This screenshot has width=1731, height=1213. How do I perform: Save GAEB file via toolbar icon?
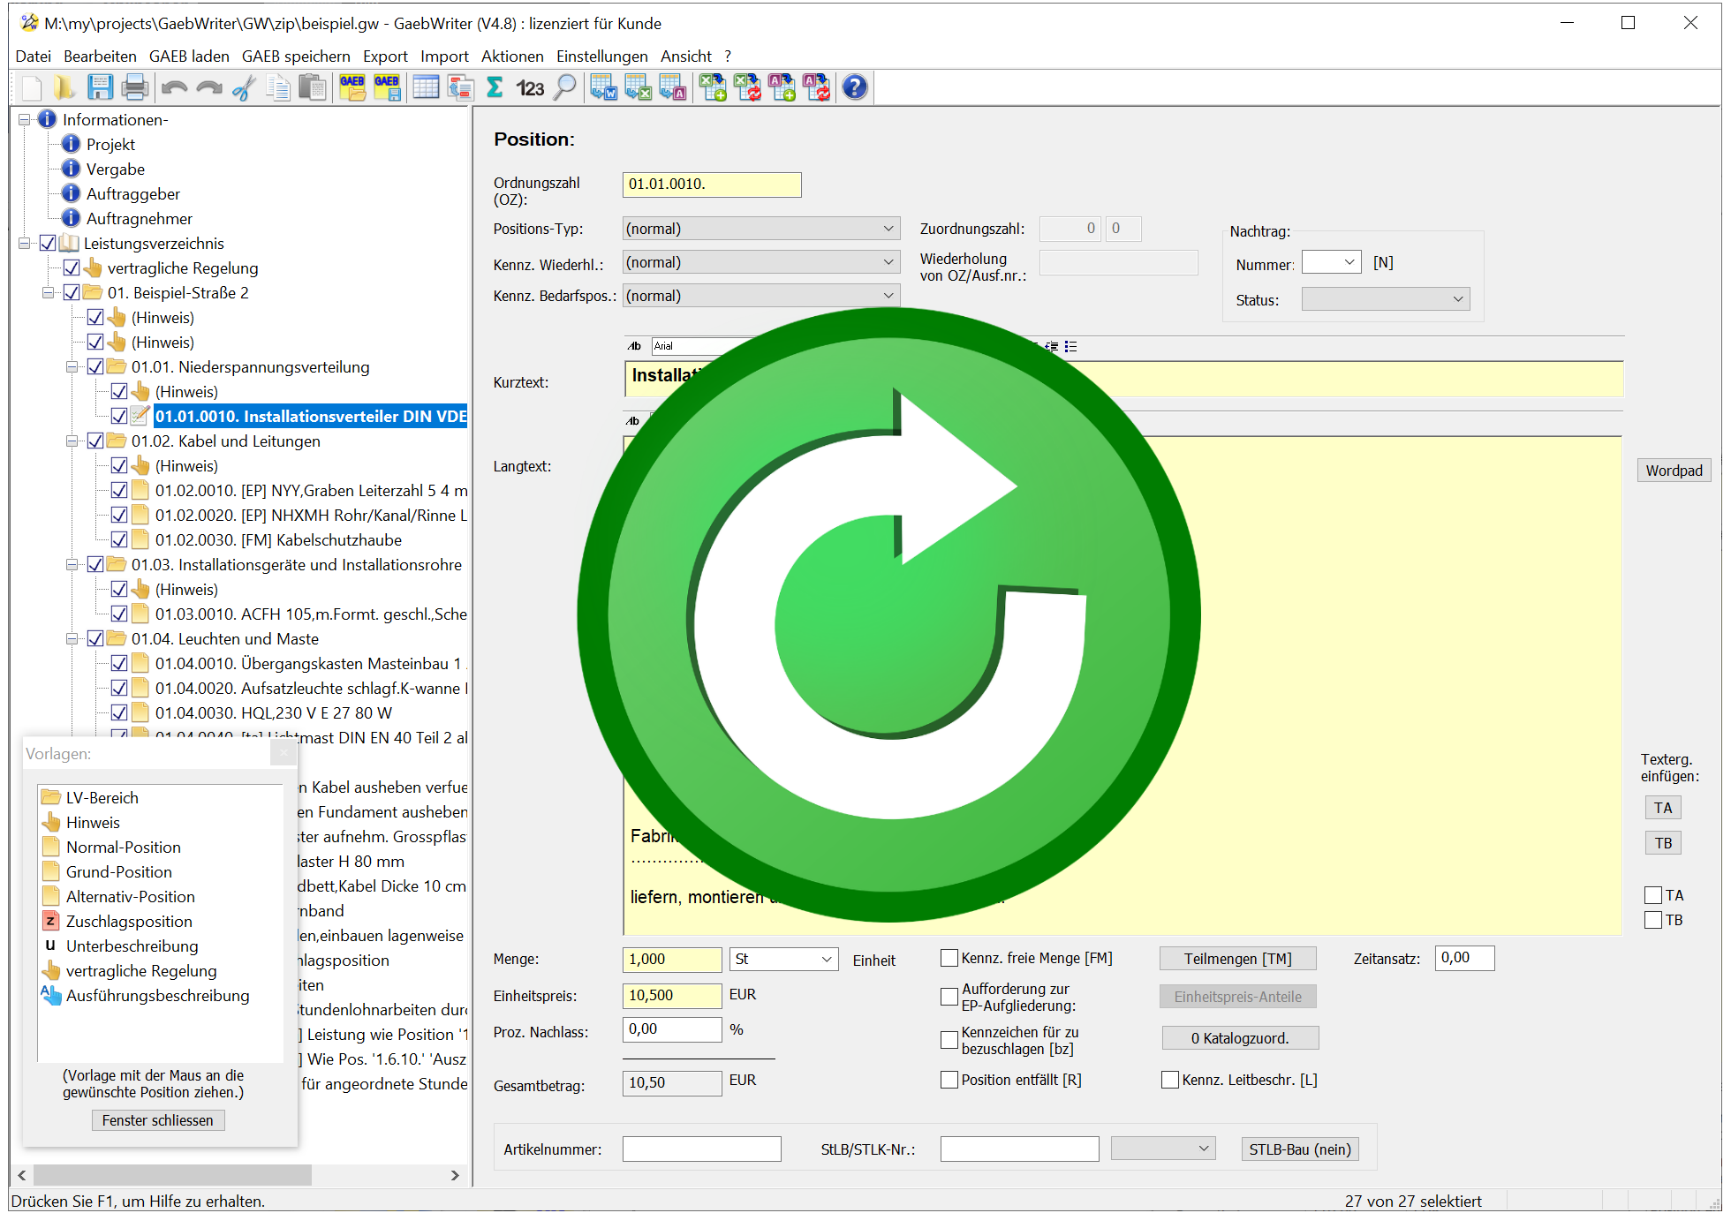387,87
